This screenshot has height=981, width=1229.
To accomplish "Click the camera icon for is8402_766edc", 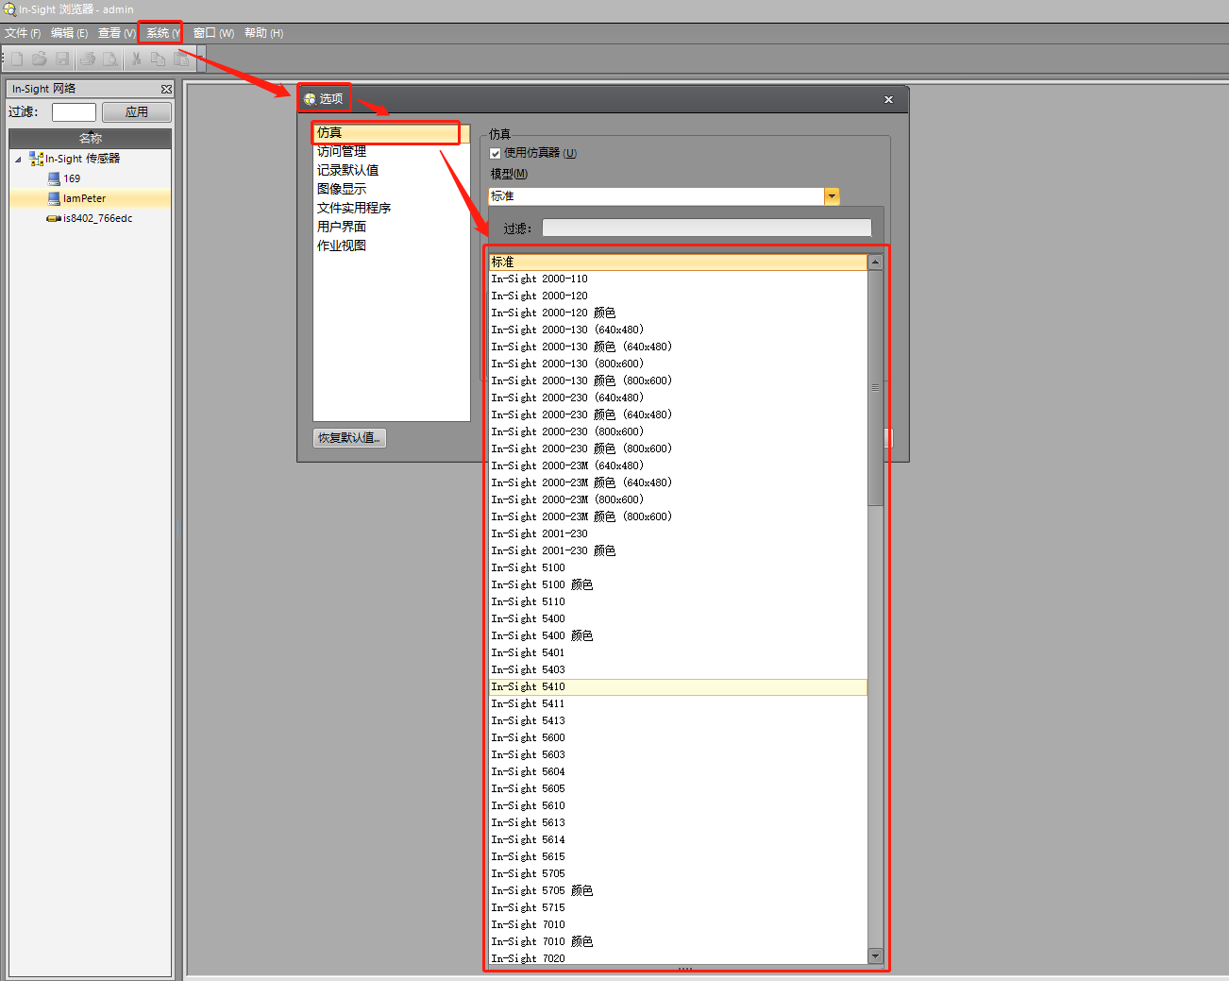I will point(54,218).
